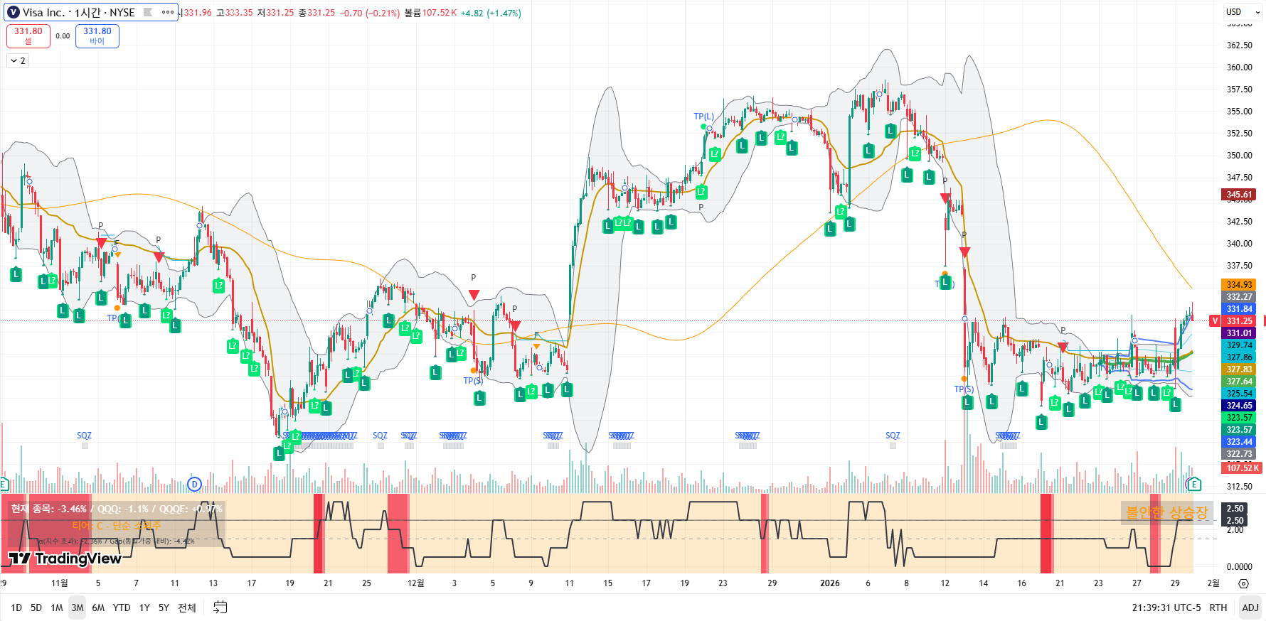
Task: Click the red 345.61 price label on the scale
Action: click(x=1239, y=195)
